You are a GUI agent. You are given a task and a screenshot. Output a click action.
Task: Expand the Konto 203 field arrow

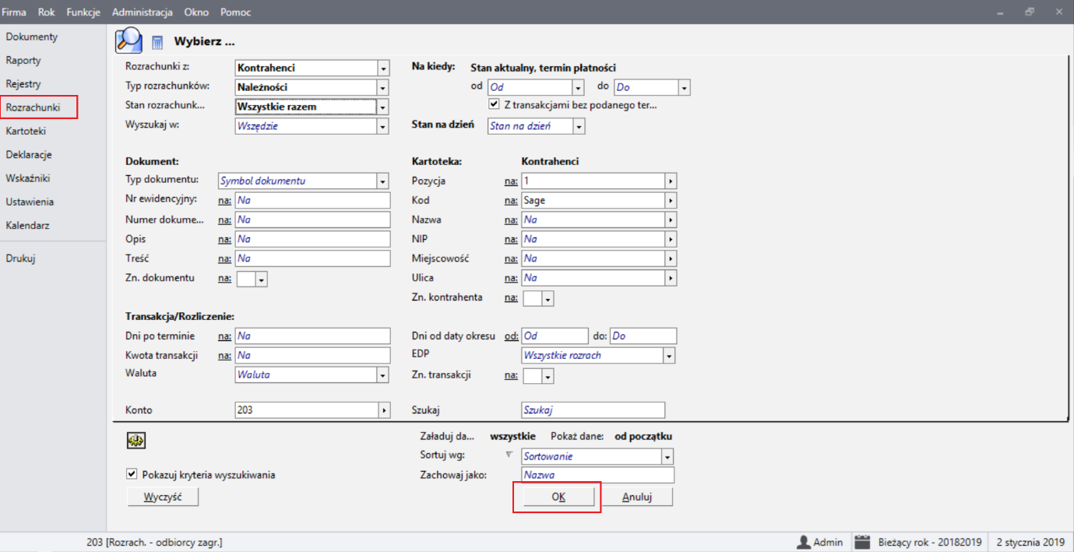pyautogui.click(x=384, y=410)
